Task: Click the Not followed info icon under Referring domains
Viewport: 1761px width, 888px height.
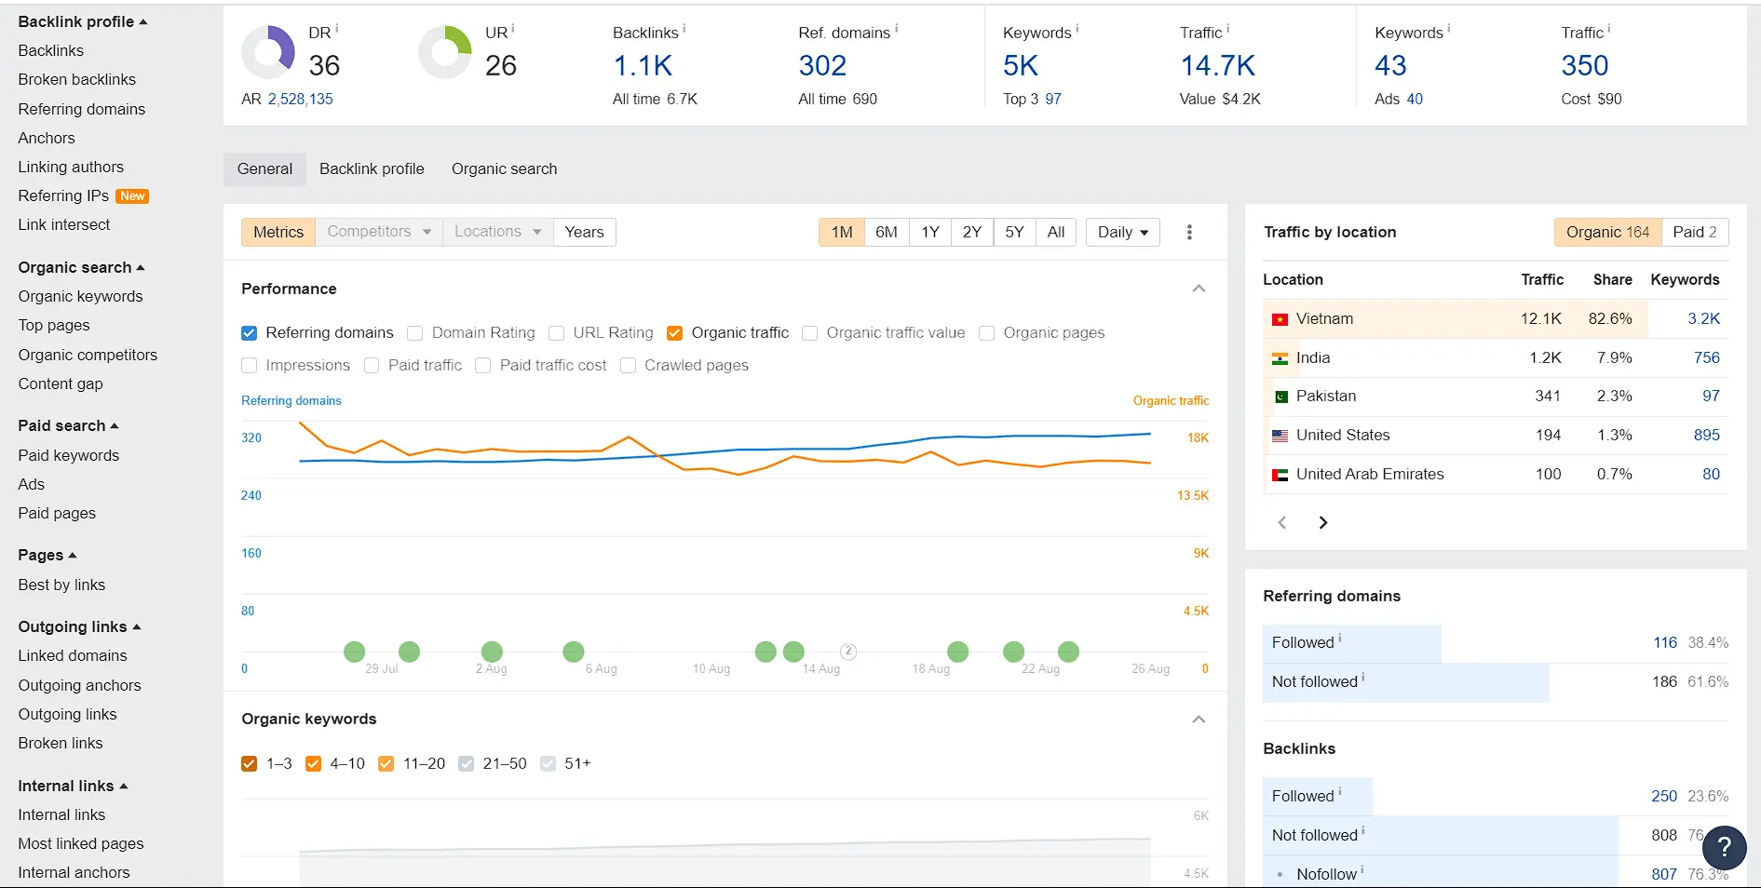Action: (x=1363, y=678)
